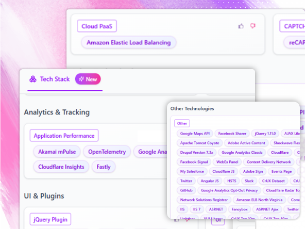
Task: Click the Cloudflare Insights tag
Action: [61, 167]
